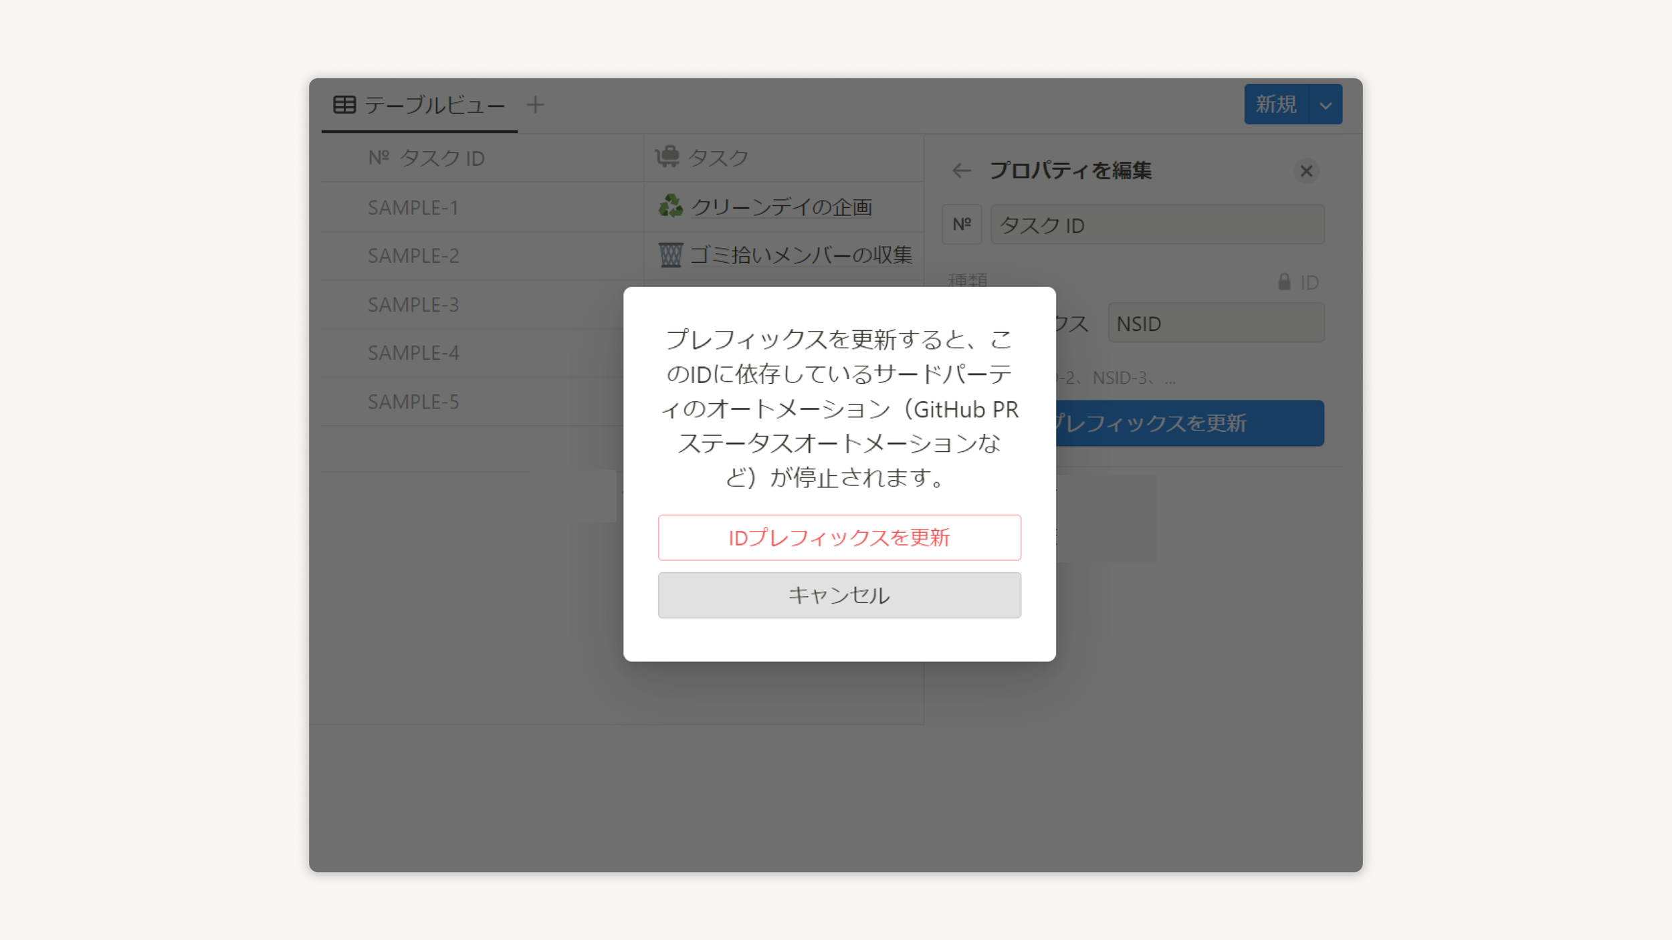Click the NSID prefix input field
This screenshot has width=1672, height=940.
point(1215,324)
